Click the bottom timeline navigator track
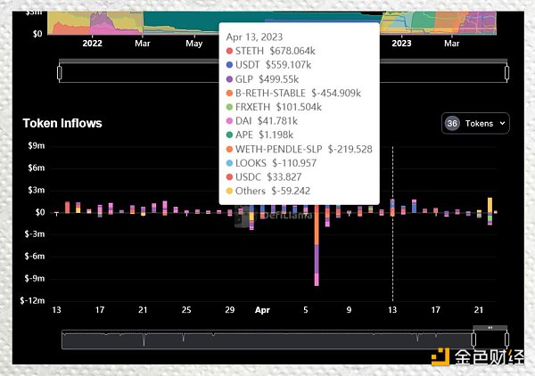Image resolution: width=535 pixels, height=376 pixels. pyautogui.click(x=267, y=339)
